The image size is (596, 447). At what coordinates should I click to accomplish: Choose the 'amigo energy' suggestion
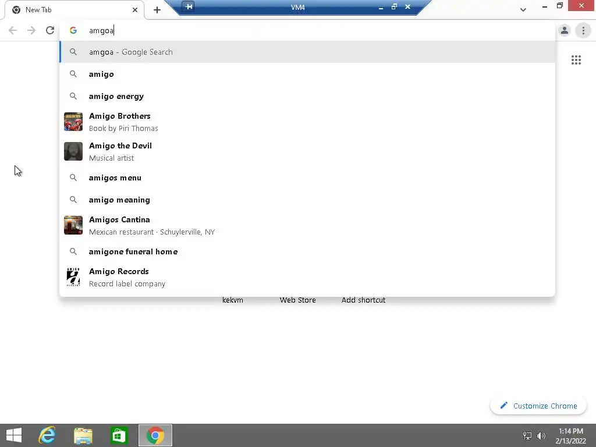(307, 96)
